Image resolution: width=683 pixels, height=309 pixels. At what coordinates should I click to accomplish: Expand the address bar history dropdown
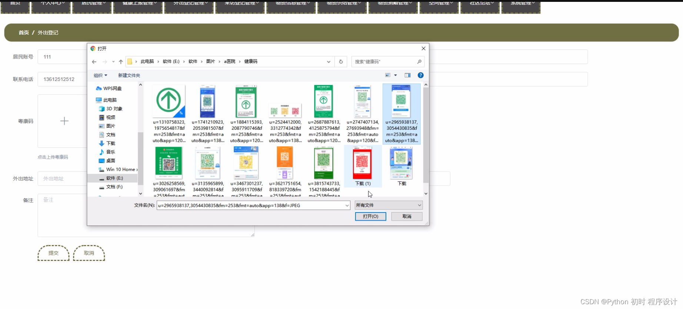[x=329, y=62]
